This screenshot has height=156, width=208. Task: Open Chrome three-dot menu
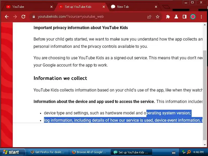pos(201,17)
